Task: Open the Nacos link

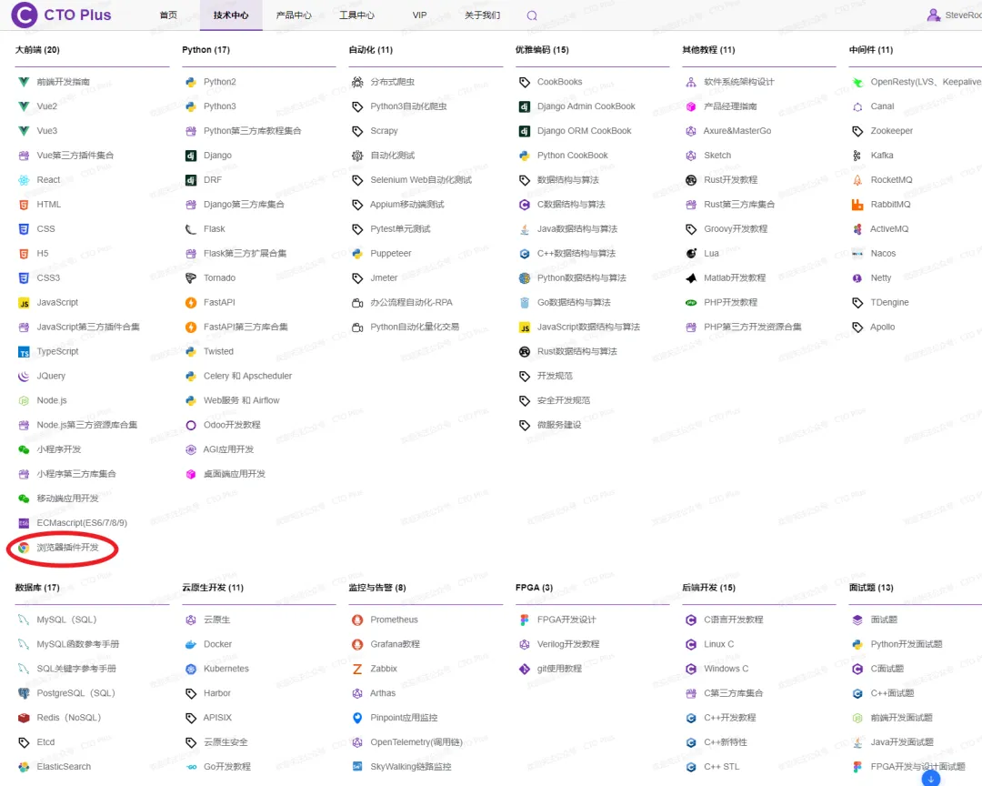Action: [883, 254]
